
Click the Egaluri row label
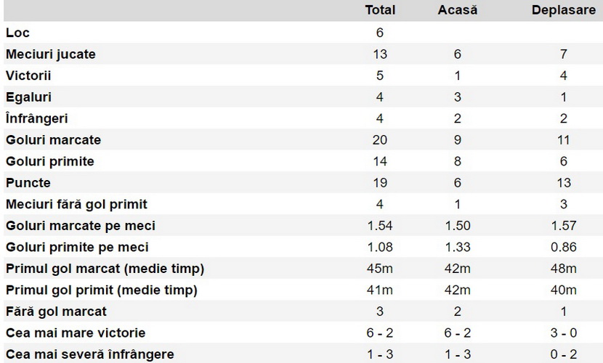pyautogui.click(x=28, y=97)
